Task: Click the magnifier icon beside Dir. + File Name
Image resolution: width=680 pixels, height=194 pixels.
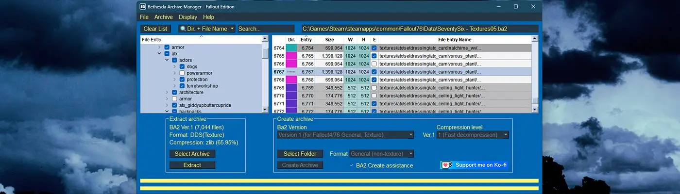Action: 183,29
